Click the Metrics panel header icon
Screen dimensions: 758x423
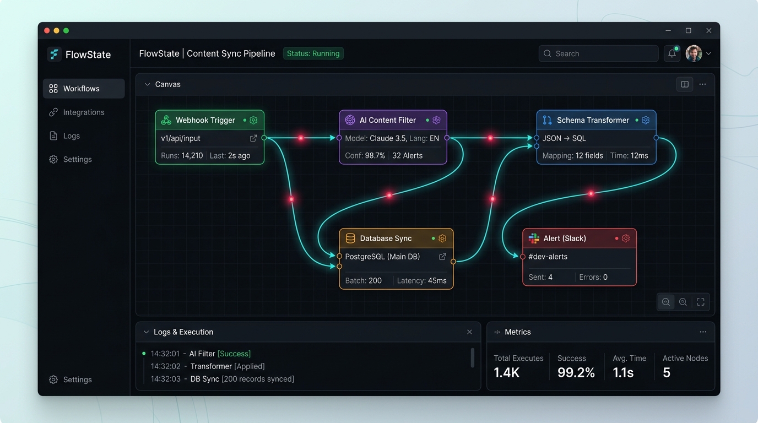(x=497, y=332)
